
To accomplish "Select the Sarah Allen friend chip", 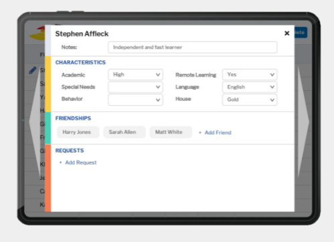I will [x=124, y=132].
